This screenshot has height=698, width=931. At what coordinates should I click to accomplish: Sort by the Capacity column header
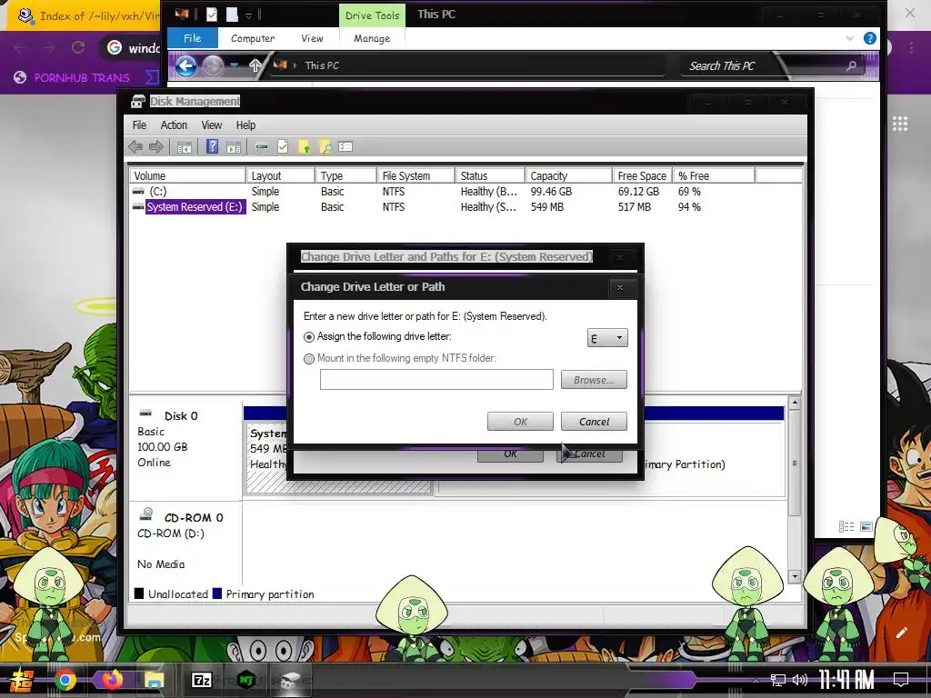[569, 175]
